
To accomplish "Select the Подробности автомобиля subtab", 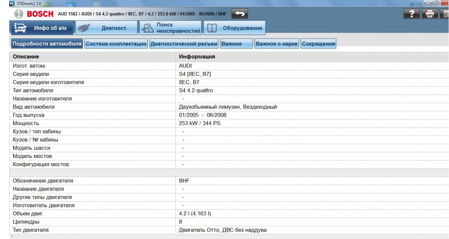I will coord(47,44).
